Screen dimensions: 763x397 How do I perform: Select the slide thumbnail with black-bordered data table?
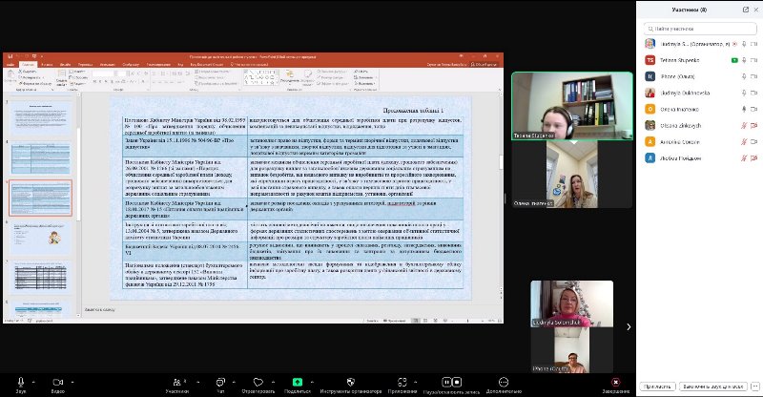(40, 277)
